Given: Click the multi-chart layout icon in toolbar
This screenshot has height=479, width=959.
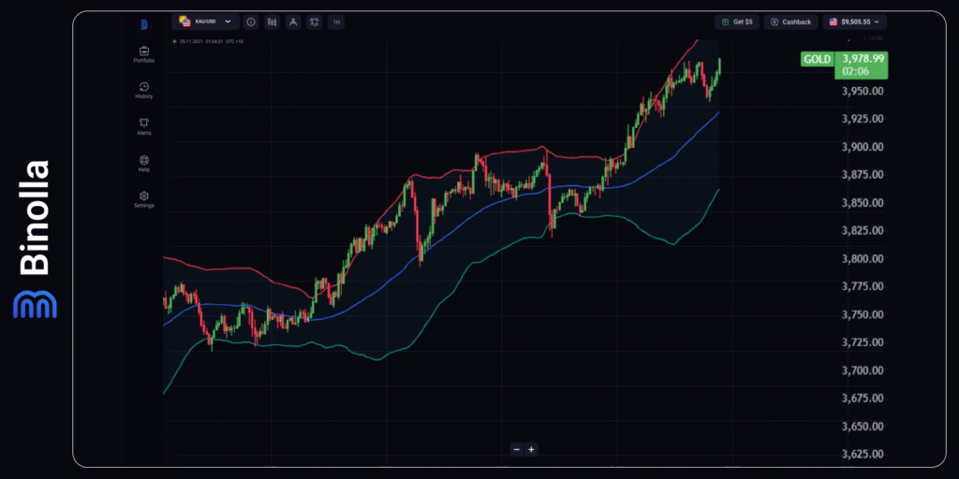Looking at the screenshot, I should 313,22.
